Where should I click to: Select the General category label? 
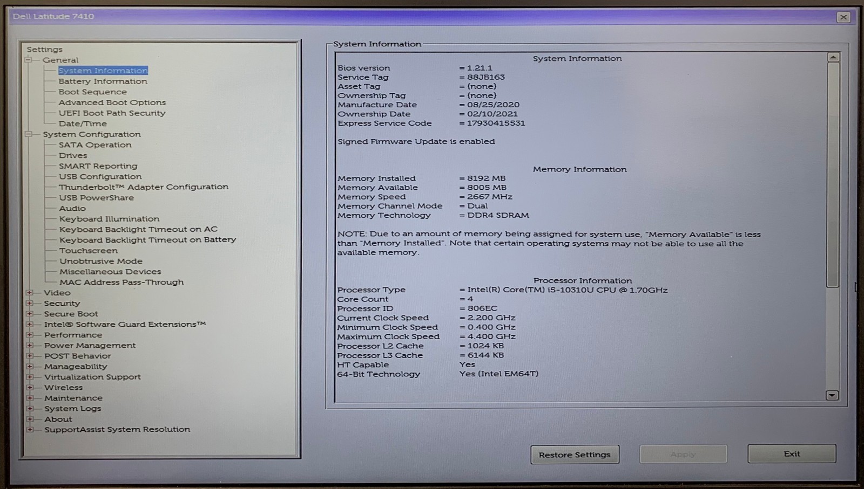(x=60, y=60)
